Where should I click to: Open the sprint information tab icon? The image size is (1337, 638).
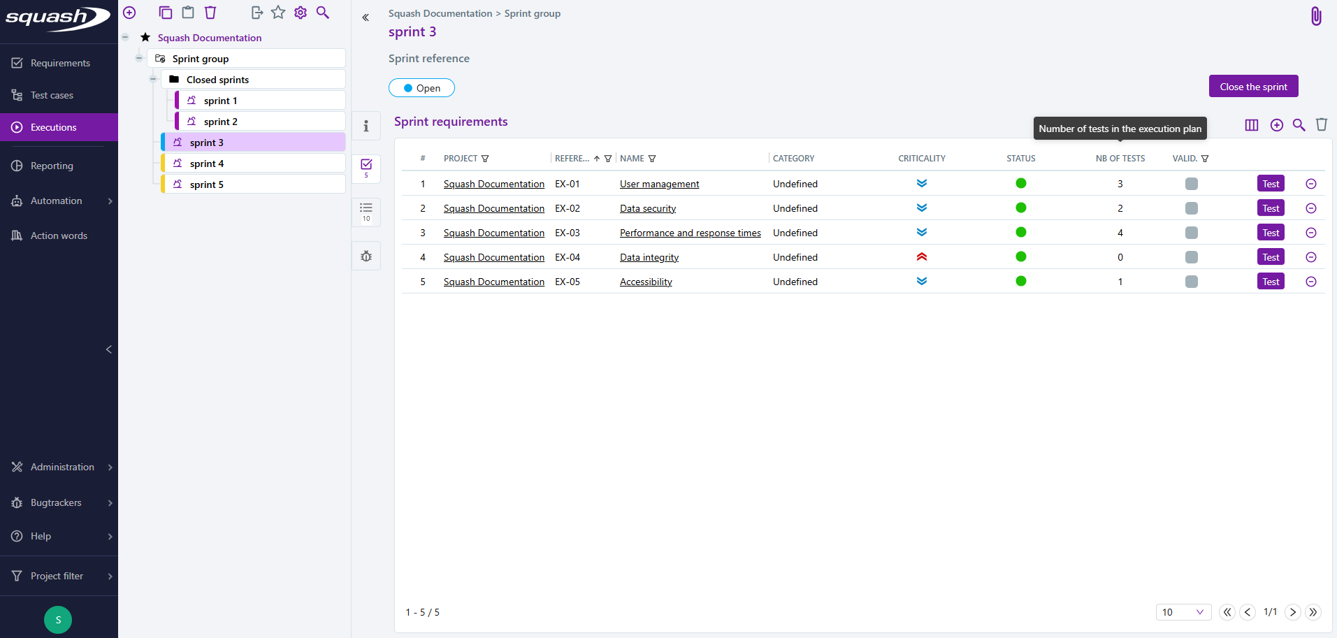pos(366,126)
